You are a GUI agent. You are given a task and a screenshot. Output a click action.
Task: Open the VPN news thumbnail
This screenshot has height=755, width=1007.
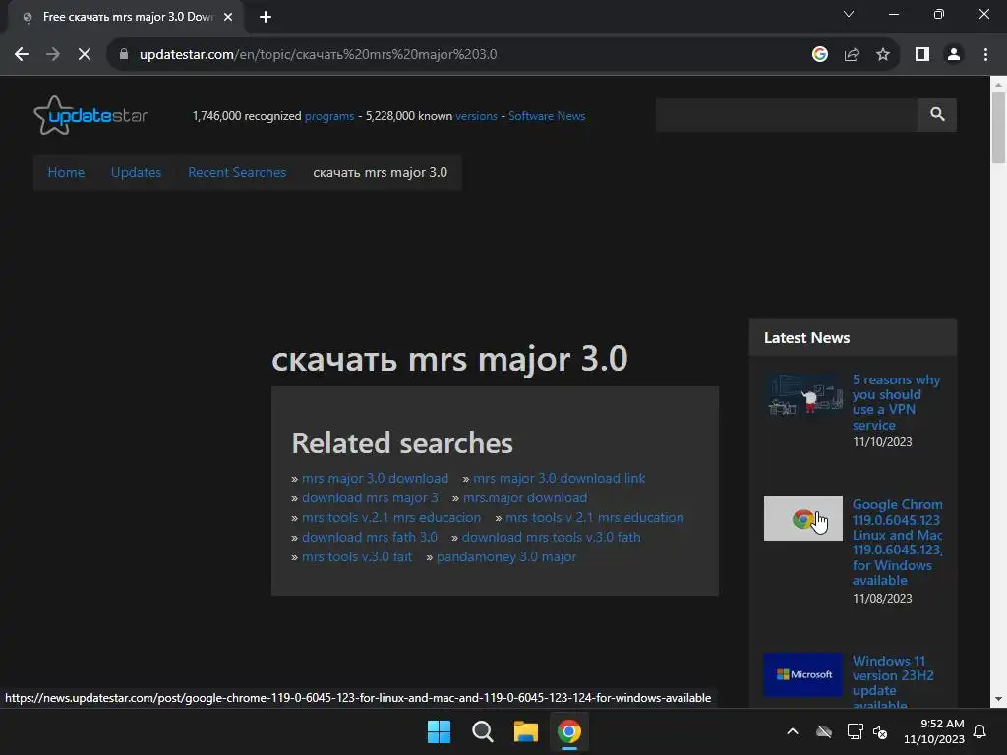tap(802, 394)
